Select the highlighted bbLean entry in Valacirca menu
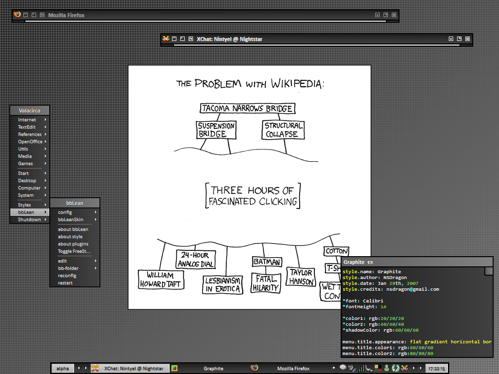 point(30,212)
